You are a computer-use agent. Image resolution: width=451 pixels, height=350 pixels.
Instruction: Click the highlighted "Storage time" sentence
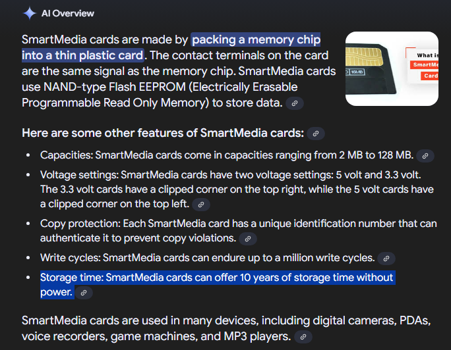(x=216, y=277)
